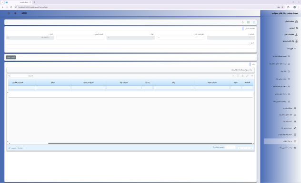Click the refresh icon in top toolbar
The height and width of the screenshot is (183, 301).
coord(242,22)
